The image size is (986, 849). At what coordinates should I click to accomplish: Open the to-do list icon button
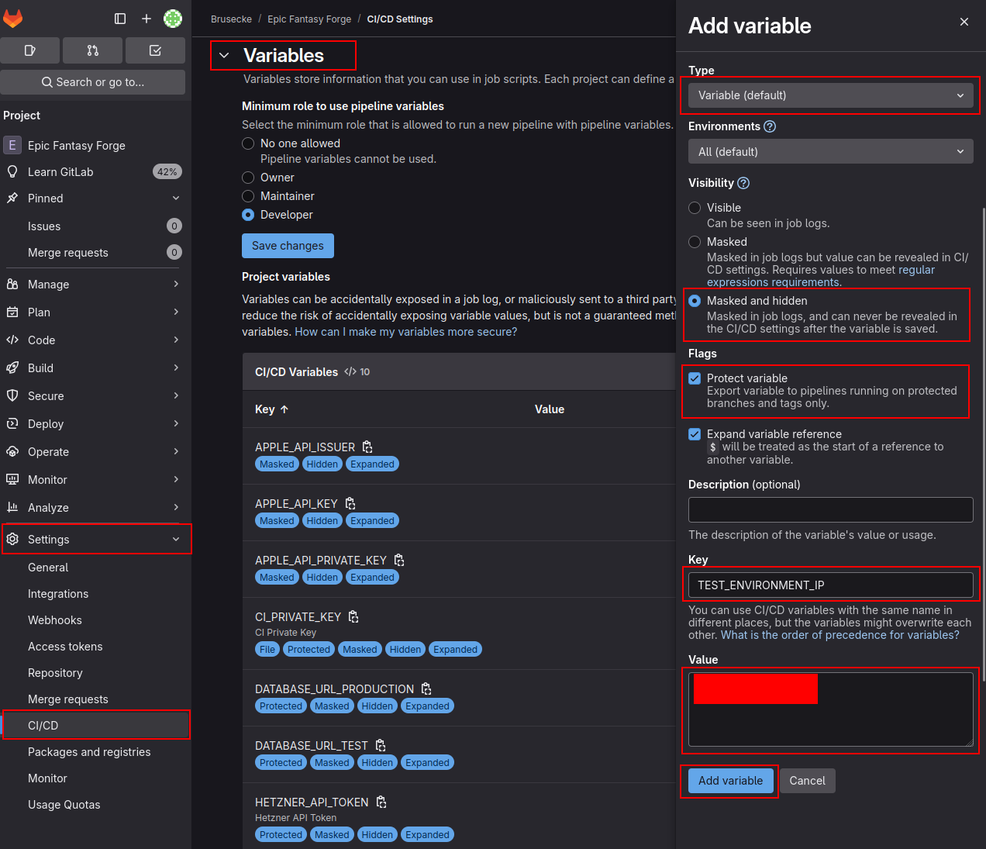click(155, 50)
